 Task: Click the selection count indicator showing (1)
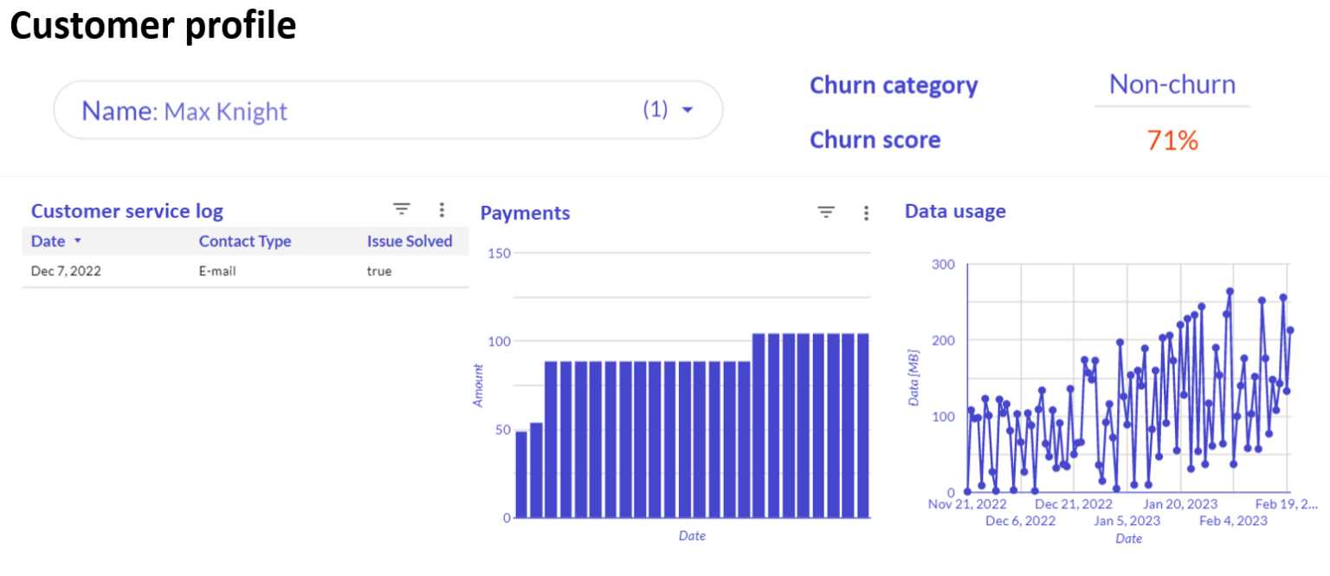[657, 109]
